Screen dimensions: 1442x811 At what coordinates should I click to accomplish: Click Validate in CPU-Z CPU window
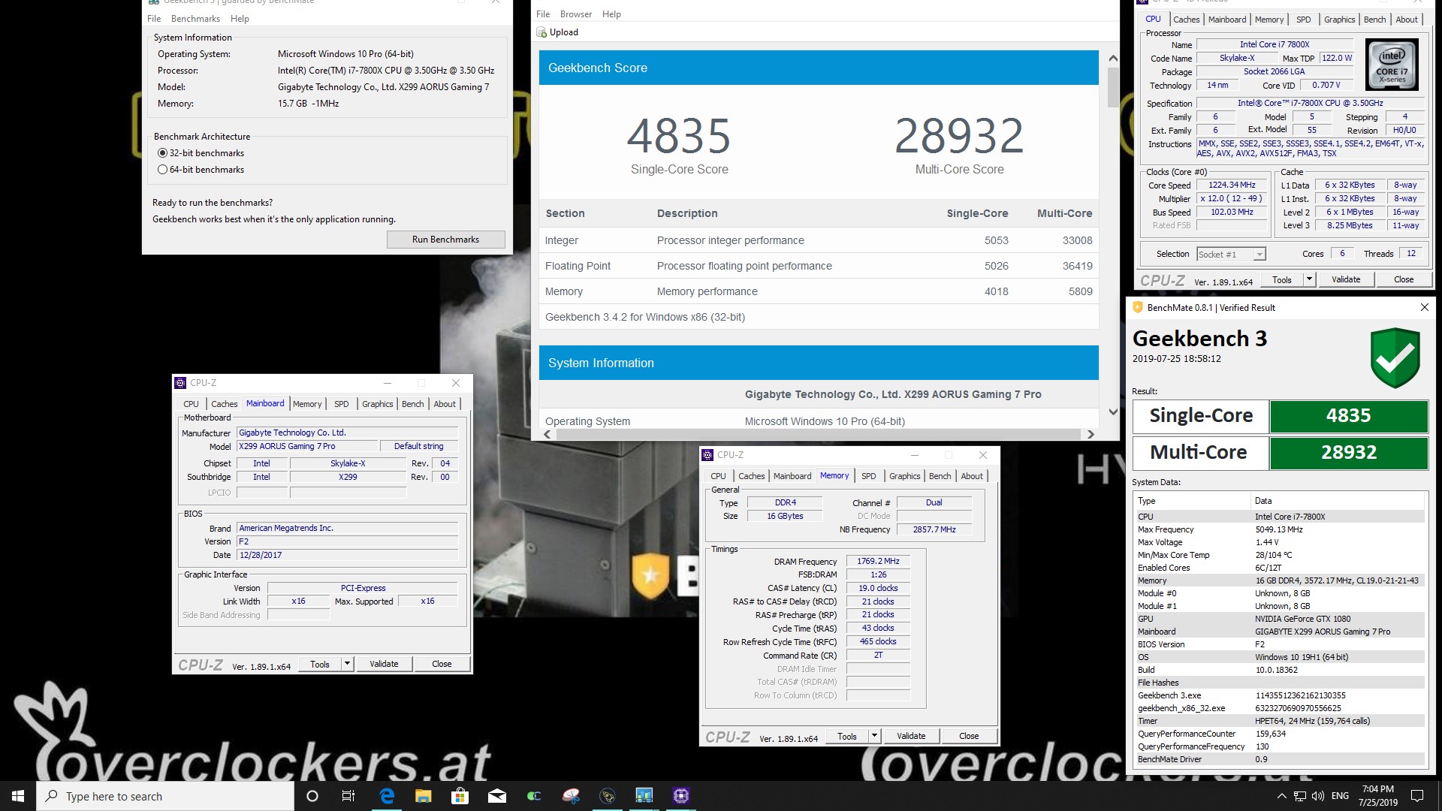coord(1346,279)
